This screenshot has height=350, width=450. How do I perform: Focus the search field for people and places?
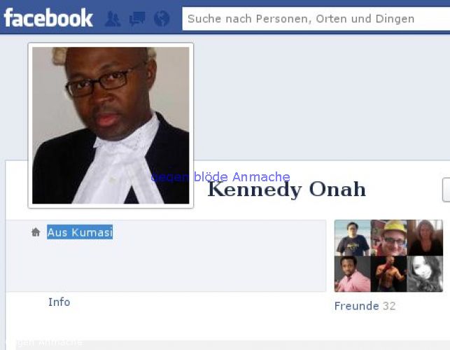pos(316,19)
